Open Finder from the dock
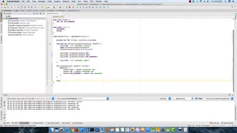237x133 pixels. tap(51, 130)
